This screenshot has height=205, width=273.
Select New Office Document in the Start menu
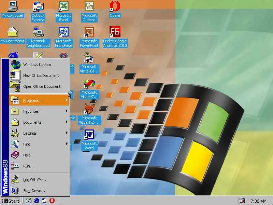pos(39,76)
